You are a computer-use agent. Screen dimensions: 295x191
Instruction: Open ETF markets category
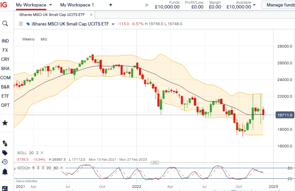[x=5, y=96]
